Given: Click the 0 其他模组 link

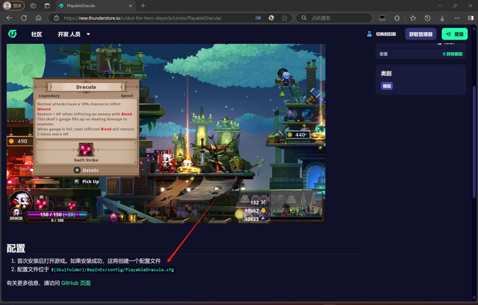Looking at the screenshot, I should 453,54.
